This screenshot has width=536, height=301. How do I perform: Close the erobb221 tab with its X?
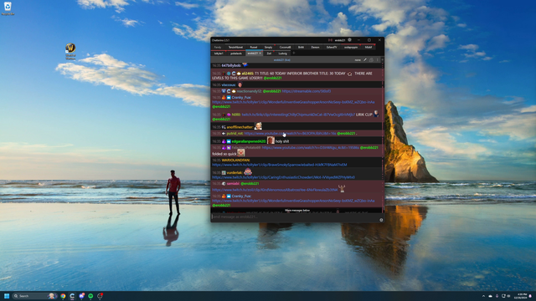pos(260,54)
